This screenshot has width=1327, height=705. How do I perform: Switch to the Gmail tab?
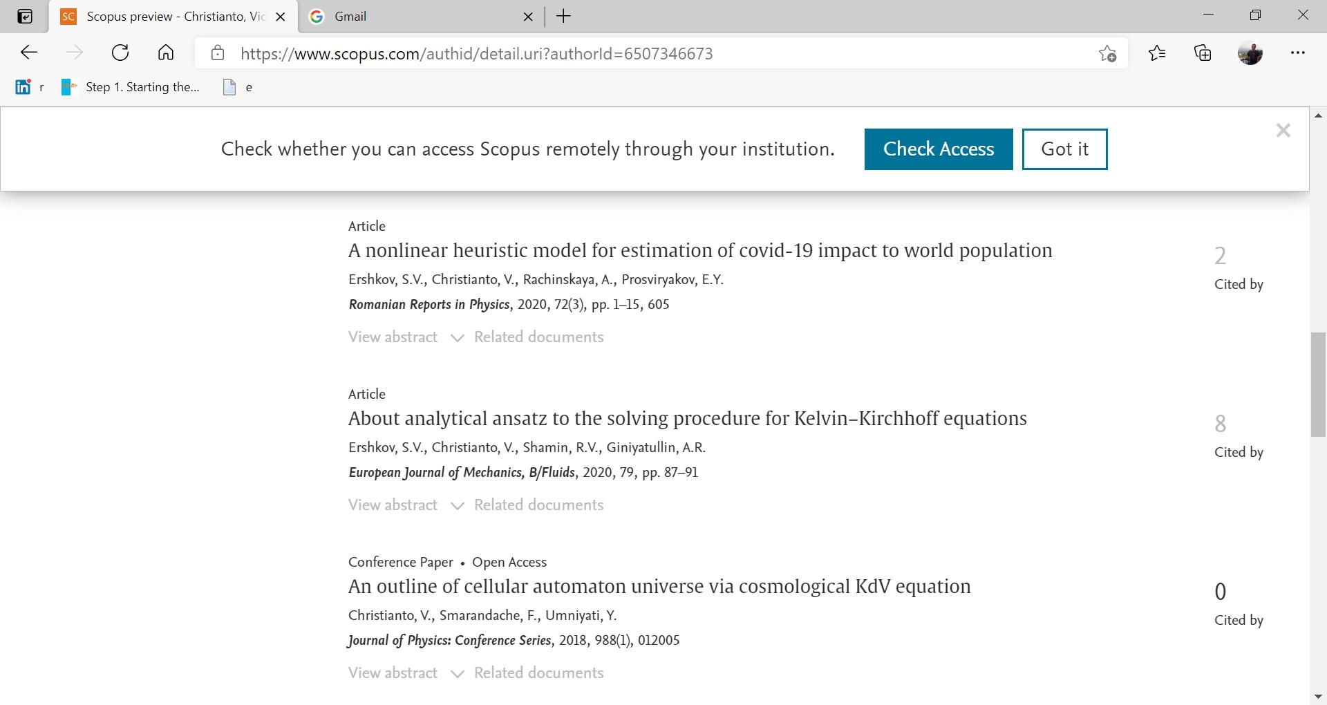click(415, 17)
